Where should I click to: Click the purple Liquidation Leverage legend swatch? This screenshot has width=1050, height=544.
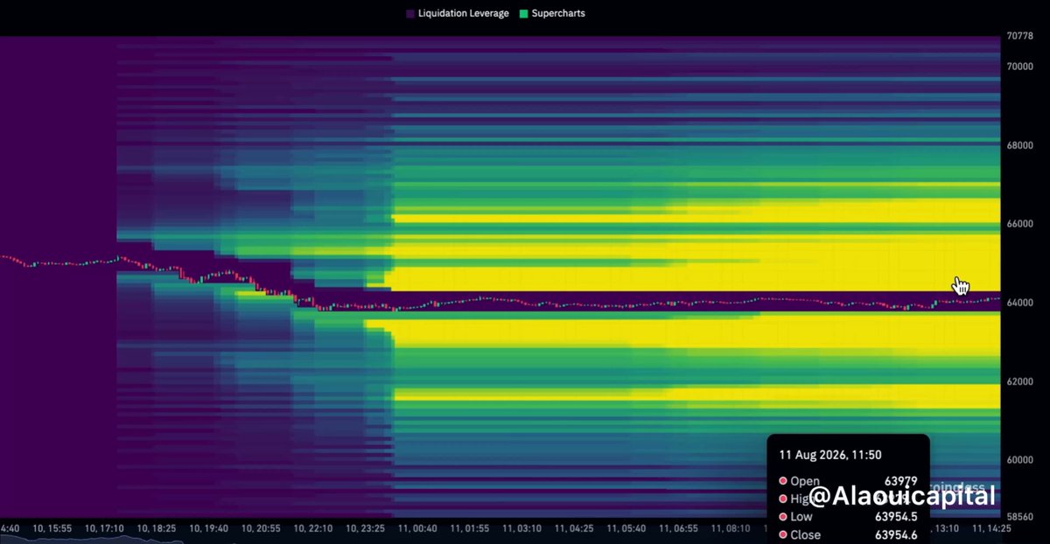(x=411, y=14)
